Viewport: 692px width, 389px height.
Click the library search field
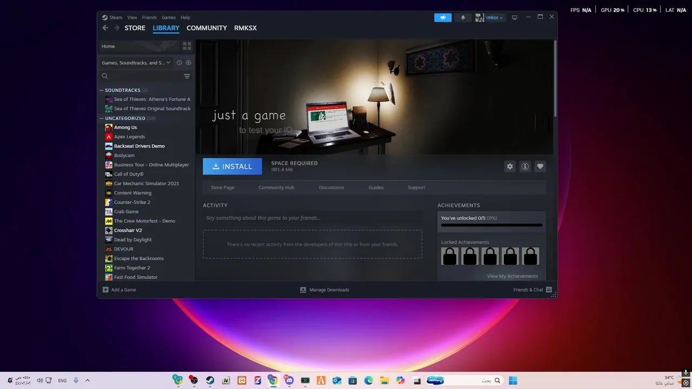point(142,76)
